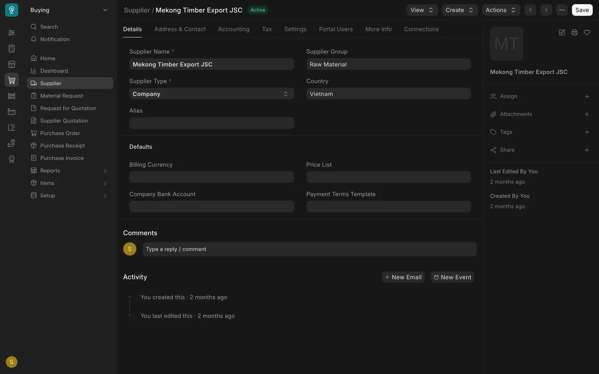Open the Supplier Type dropdown
The width and height of the screenshot is (599, 374).
click(x=212, y=94)
